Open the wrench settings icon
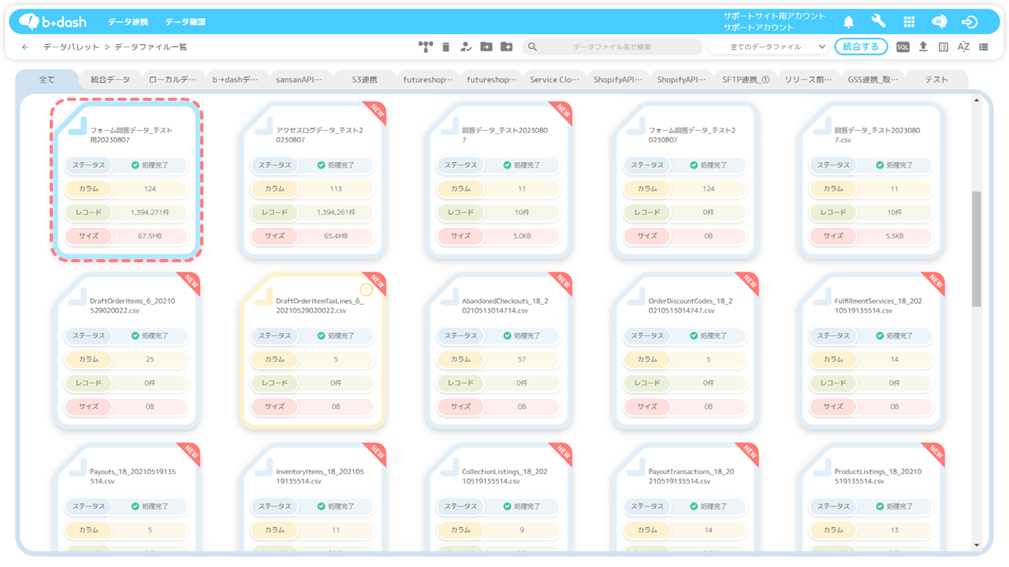Viewport: 1009px width, 567px height. [879, 22]
